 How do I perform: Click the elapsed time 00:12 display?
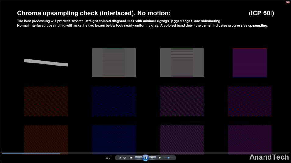point(108,158)
